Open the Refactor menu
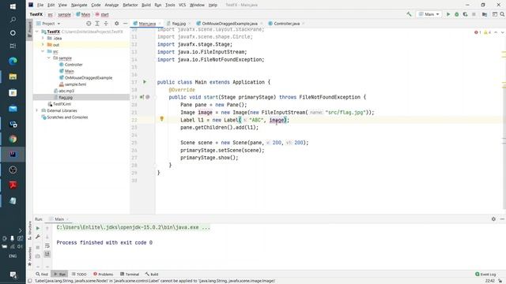Screen dimensions: 506x284 [130, 5]
